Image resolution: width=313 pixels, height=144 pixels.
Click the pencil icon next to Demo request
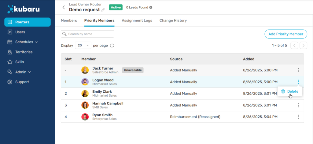coord(103,10)
